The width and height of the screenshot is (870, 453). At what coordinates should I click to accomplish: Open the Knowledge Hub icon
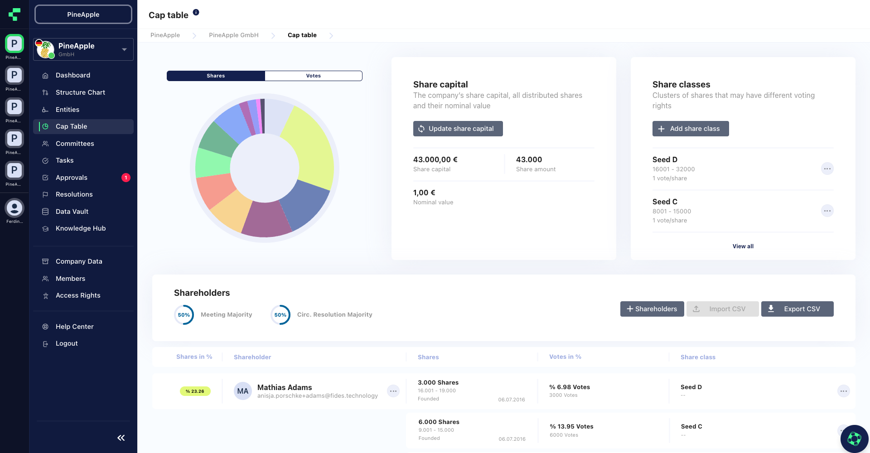(45, 228)
